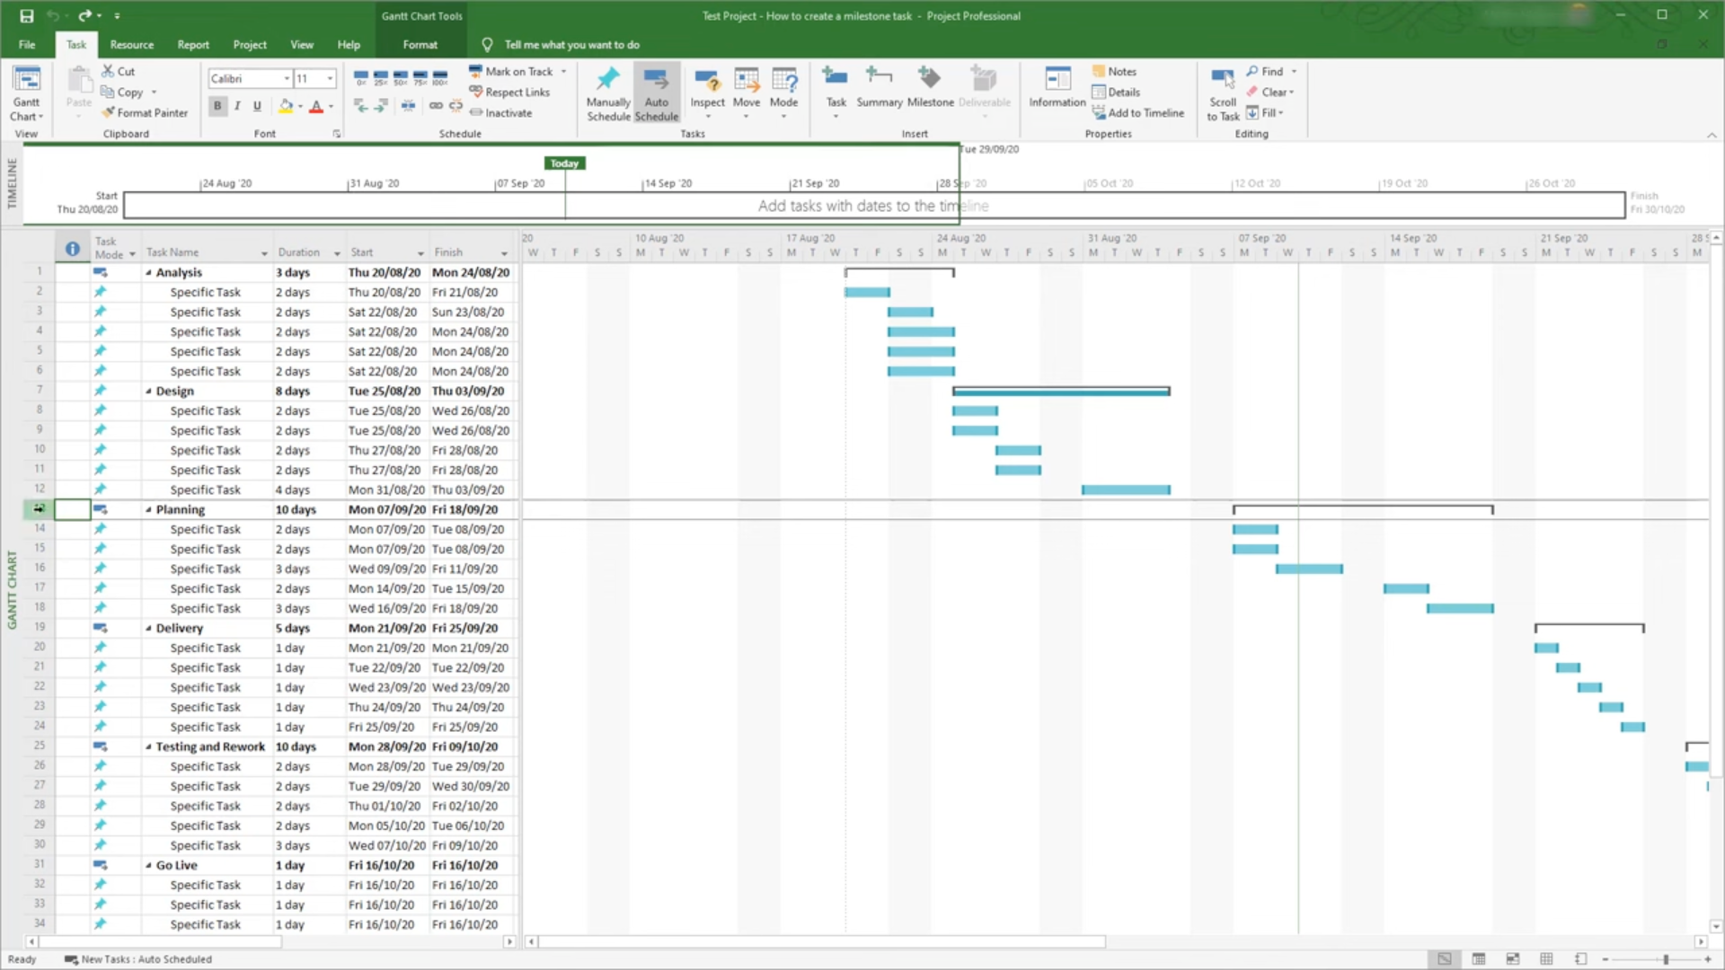The width and height of the screenshot is (1725, 970).
Task: Open the font name Calibri dropdown
Action: [287, 79]
